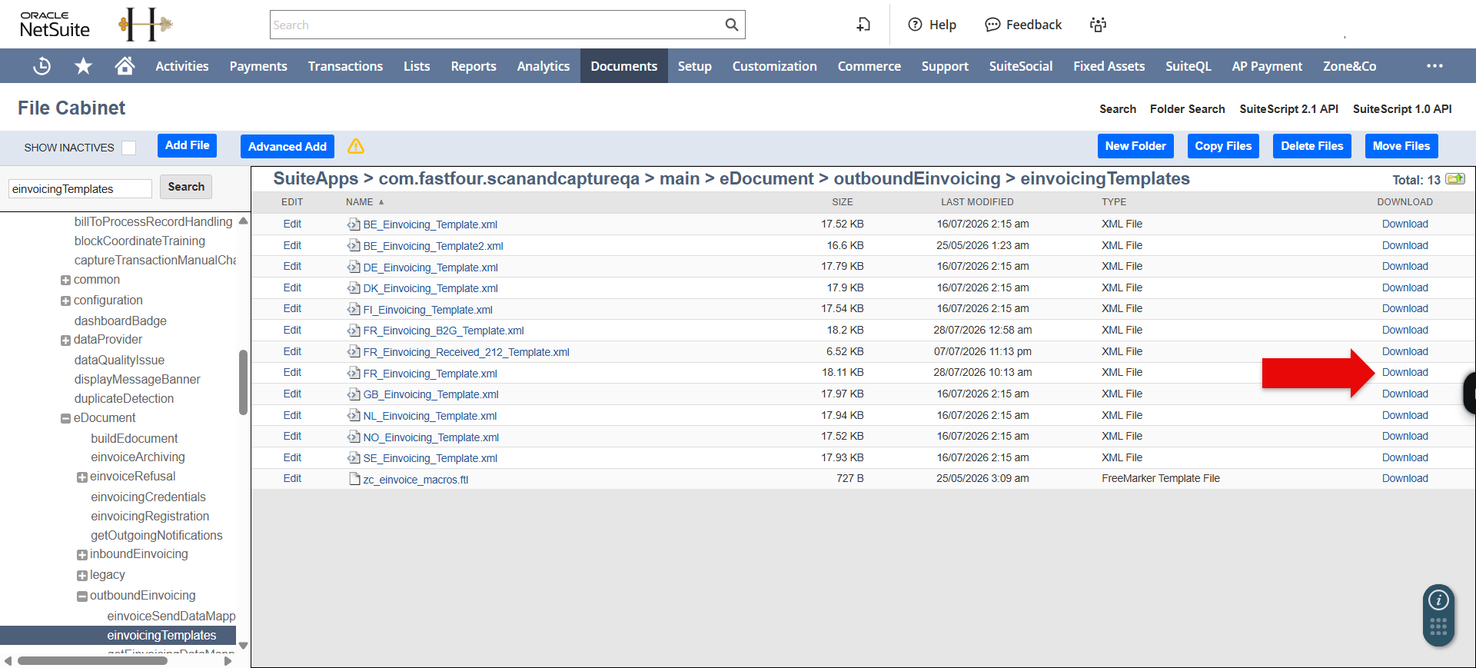This screenshot has height=668, width=1476.
Task: Click the New Folder button
Action: [x=1135, y=146]
